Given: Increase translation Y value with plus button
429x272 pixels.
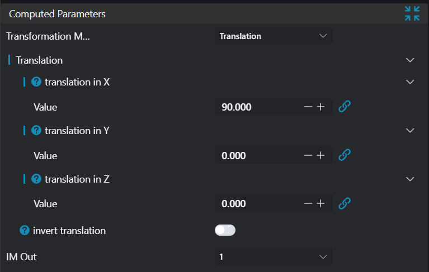Looking at the screenshot, I should click(x=320, y=155).
